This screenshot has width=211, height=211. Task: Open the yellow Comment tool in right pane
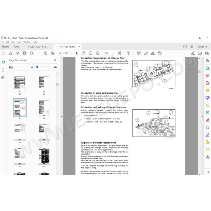207,90
